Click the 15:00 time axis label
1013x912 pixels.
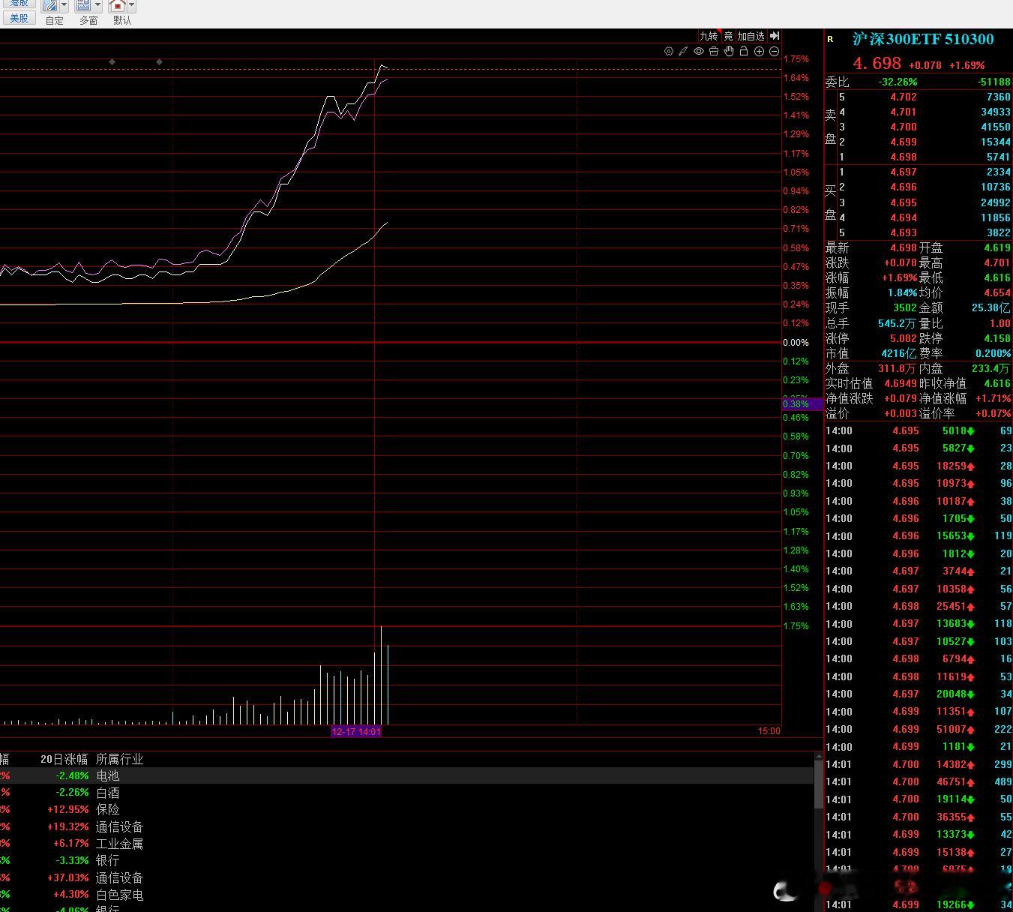click(x=769, y=731)
